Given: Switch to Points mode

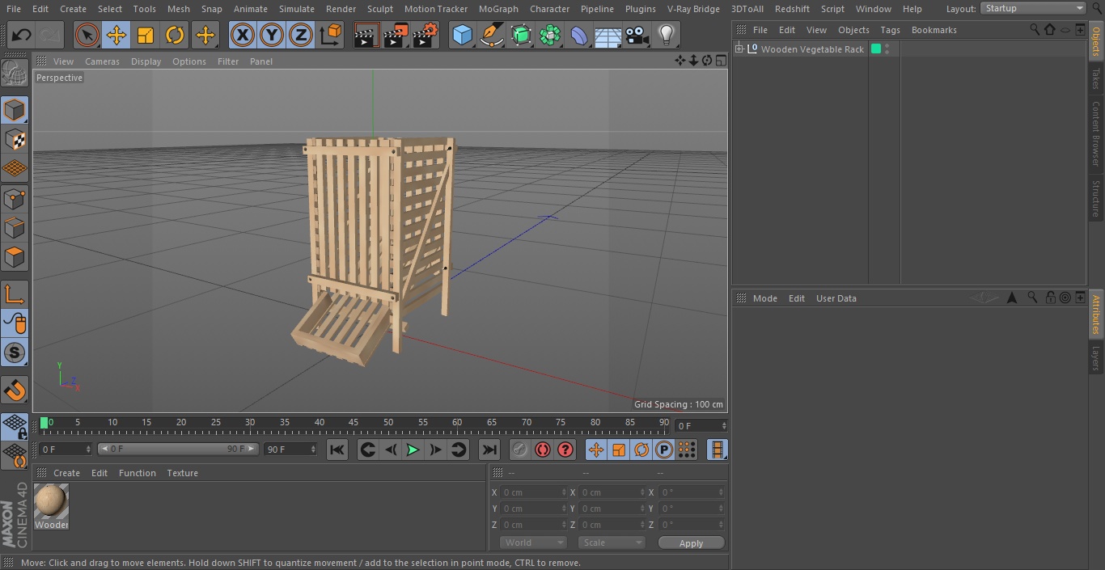Looking at the screenshot, I should (15, 198).
